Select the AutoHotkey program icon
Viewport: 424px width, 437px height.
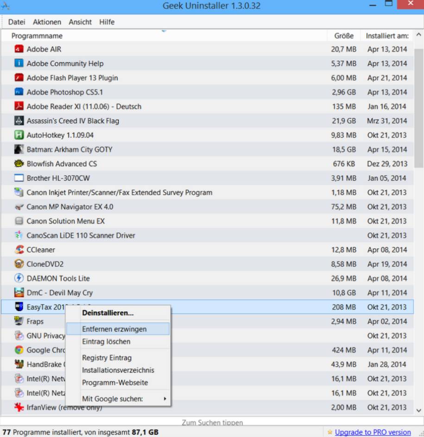tap(19, 135)
